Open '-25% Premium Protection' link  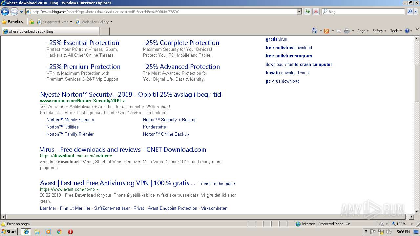pyautogui.click(x=83, y=67)
